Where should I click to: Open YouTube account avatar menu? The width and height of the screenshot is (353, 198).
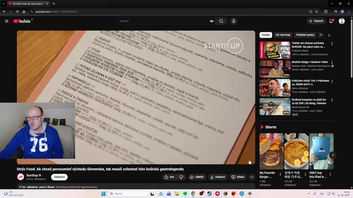point(342,21)
